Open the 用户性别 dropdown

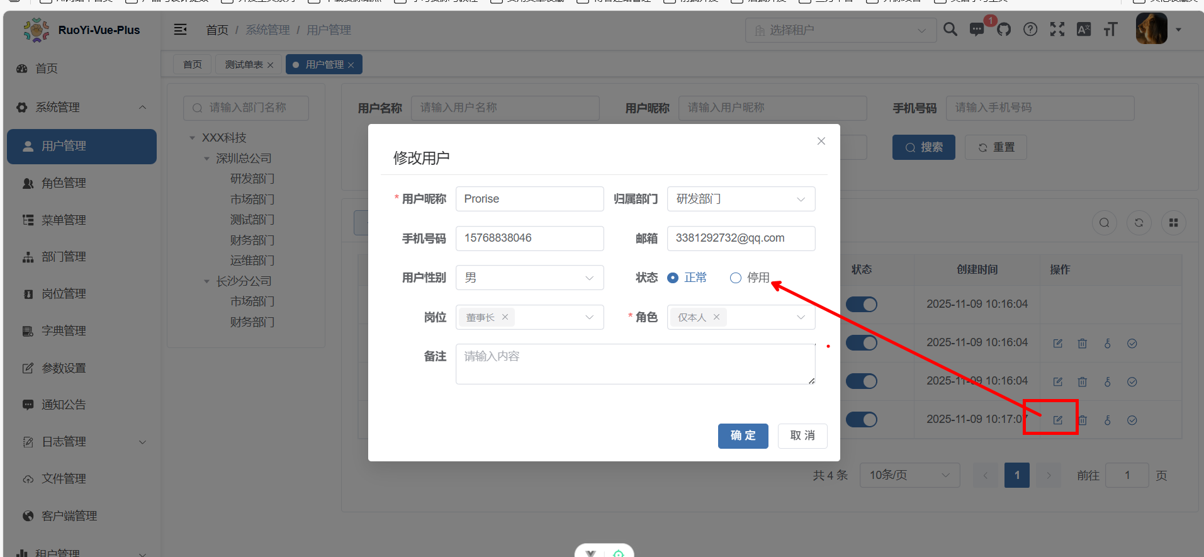pos(529,278)
